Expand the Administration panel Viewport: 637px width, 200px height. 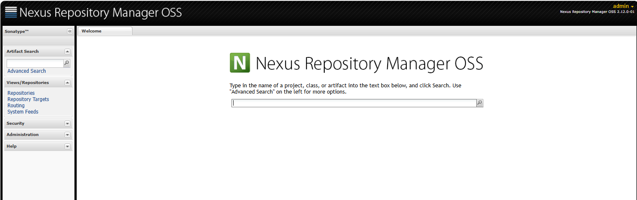point(67,135)
